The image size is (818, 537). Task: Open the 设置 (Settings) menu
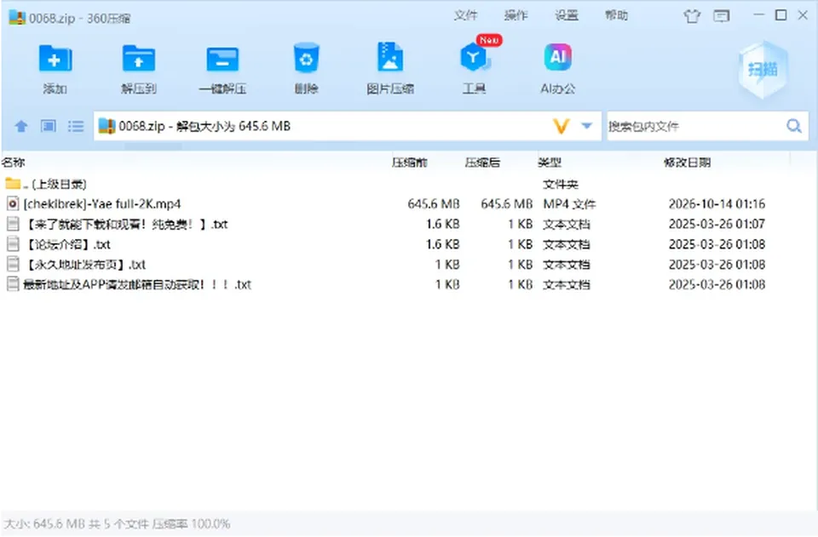tap(567, 15)
